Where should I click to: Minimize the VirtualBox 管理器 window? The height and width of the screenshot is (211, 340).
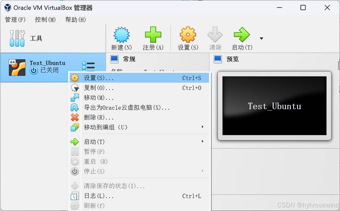(279, 8)
